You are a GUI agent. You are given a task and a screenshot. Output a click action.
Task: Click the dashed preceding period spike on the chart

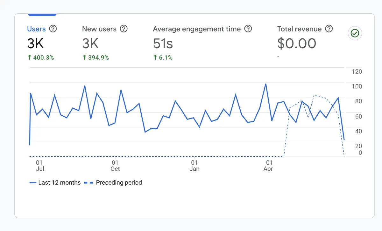point(315,95)
